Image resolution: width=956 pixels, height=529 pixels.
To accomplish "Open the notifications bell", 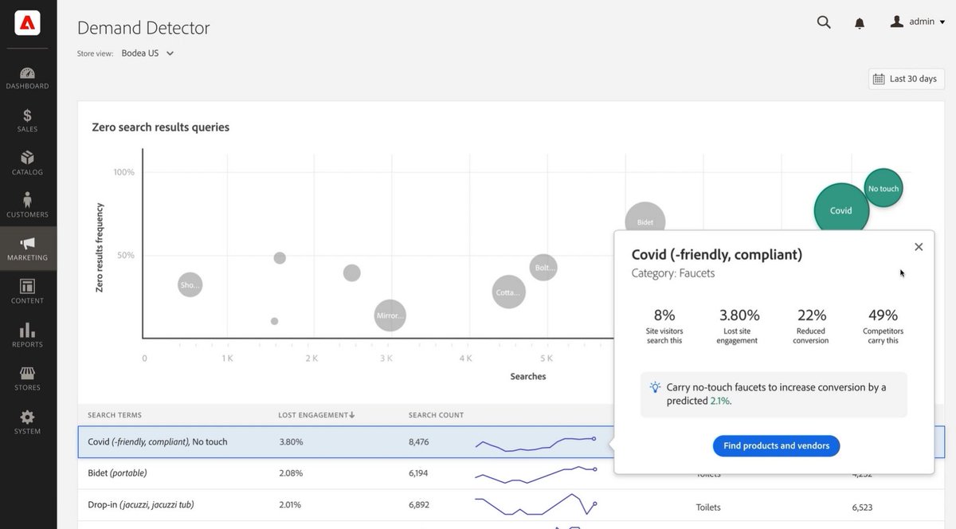I will pyautogui.click(x=860, y=23).
